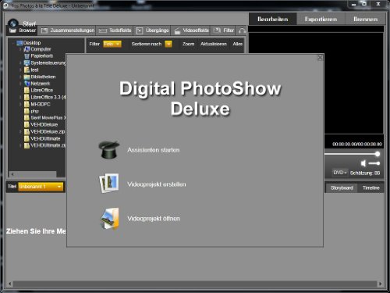This screenshot has width=390, height=293.
Task: Click the volume slider
Action: 374,163
